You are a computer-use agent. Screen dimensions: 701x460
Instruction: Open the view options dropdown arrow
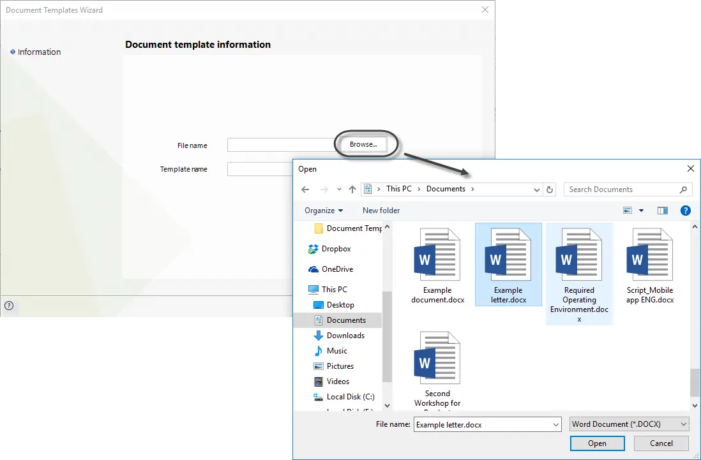pos(641,211)
